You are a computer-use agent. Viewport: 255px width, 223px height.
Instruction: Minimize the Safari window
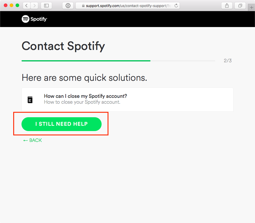pos(11,6)
